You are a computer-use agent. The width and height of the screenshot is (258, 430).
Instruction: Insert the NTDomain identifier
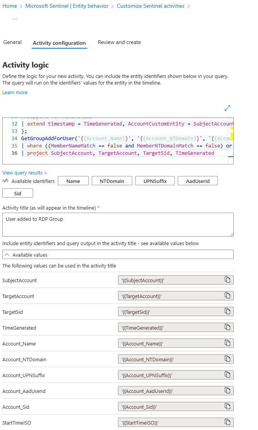112,181
